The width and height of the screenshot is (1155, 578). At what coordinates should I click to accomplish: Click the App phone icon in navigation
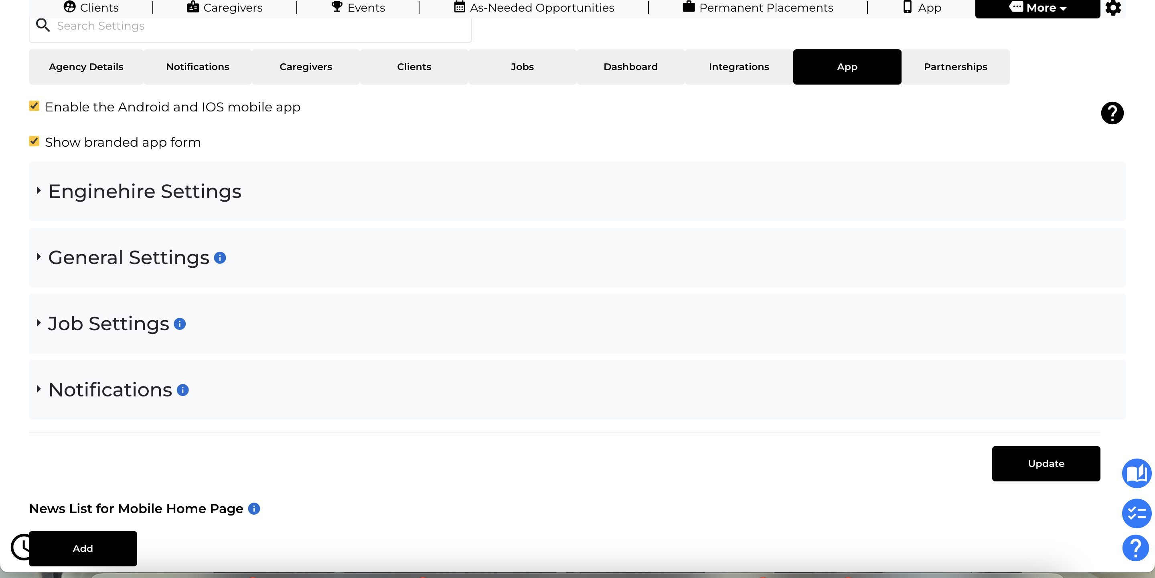click(x=908, y=7)
